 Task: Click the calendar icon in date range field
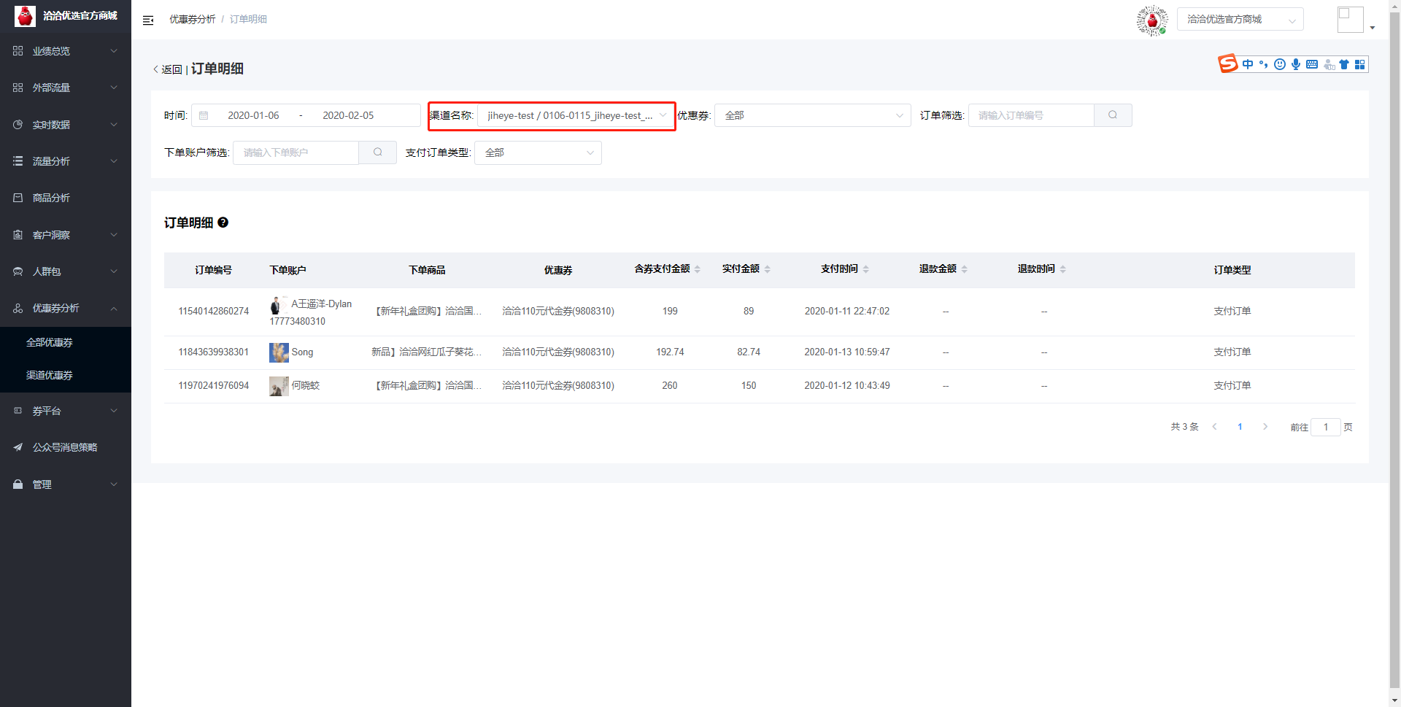[x=204, y=115]
